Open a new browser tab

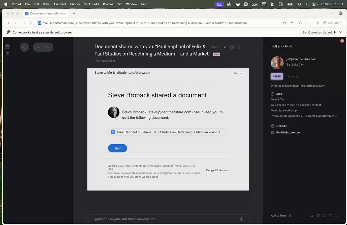[x=74, y=14]
